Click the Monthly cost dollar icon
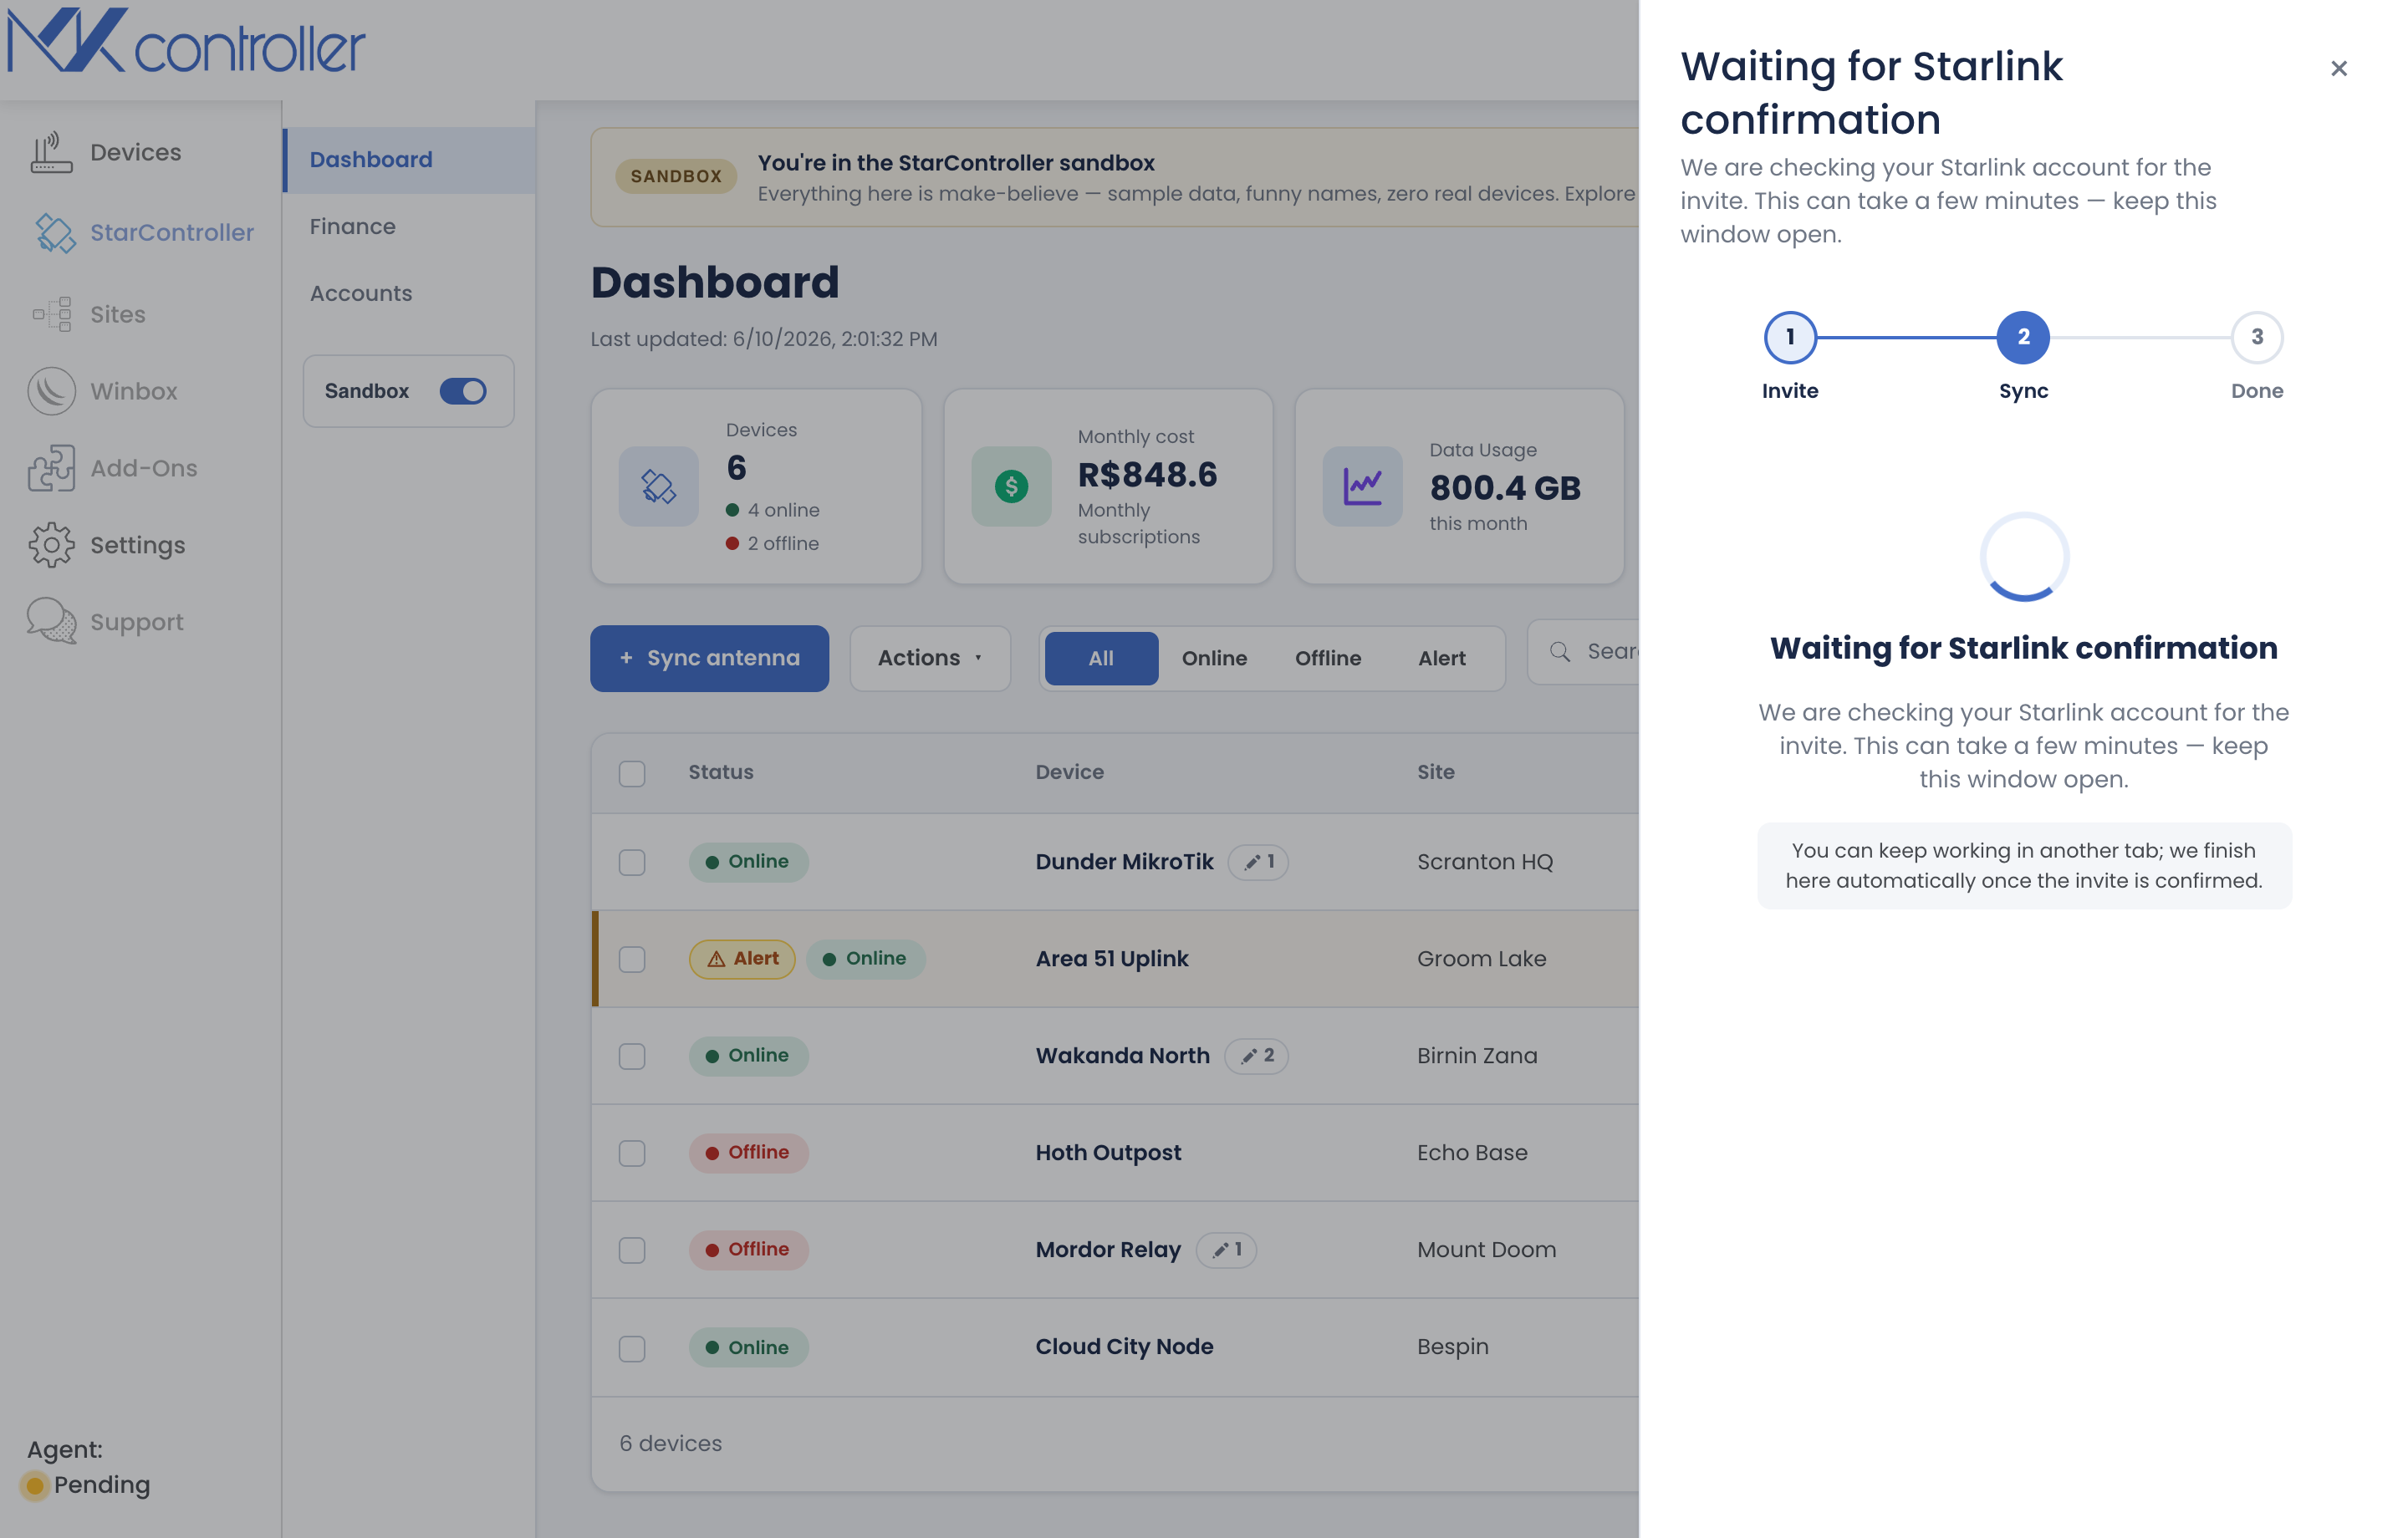Viewport: 2408px width, 1538px height. tap(1011, 486)
